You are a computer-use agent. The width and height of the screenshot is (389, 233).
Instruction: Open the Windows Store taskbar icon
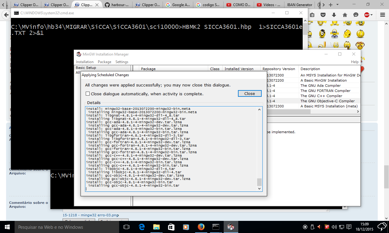[171, 227]
